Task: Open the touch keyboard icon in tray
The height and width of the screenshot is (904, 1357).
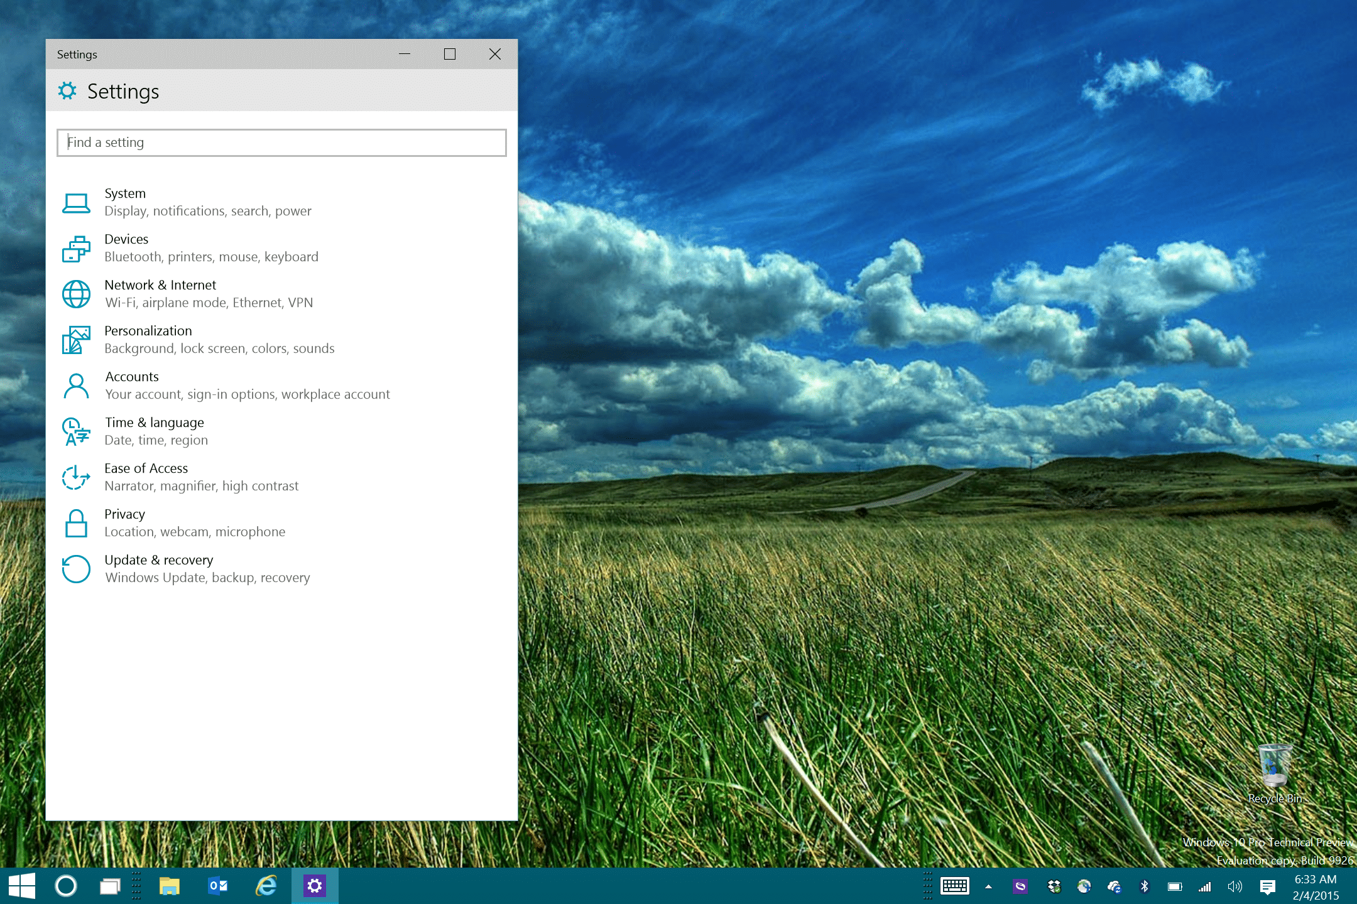Action: (955, 886)
